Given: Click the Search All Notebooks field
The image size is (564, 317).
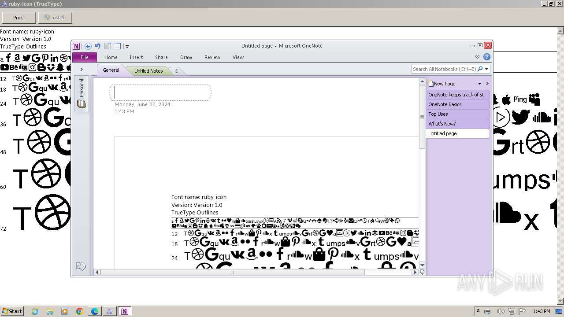Looking at the screenshot, I should pyautogui.click(x=444, y=69).
